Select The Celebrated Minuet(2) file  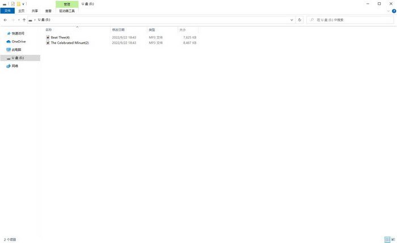[70, 42]
